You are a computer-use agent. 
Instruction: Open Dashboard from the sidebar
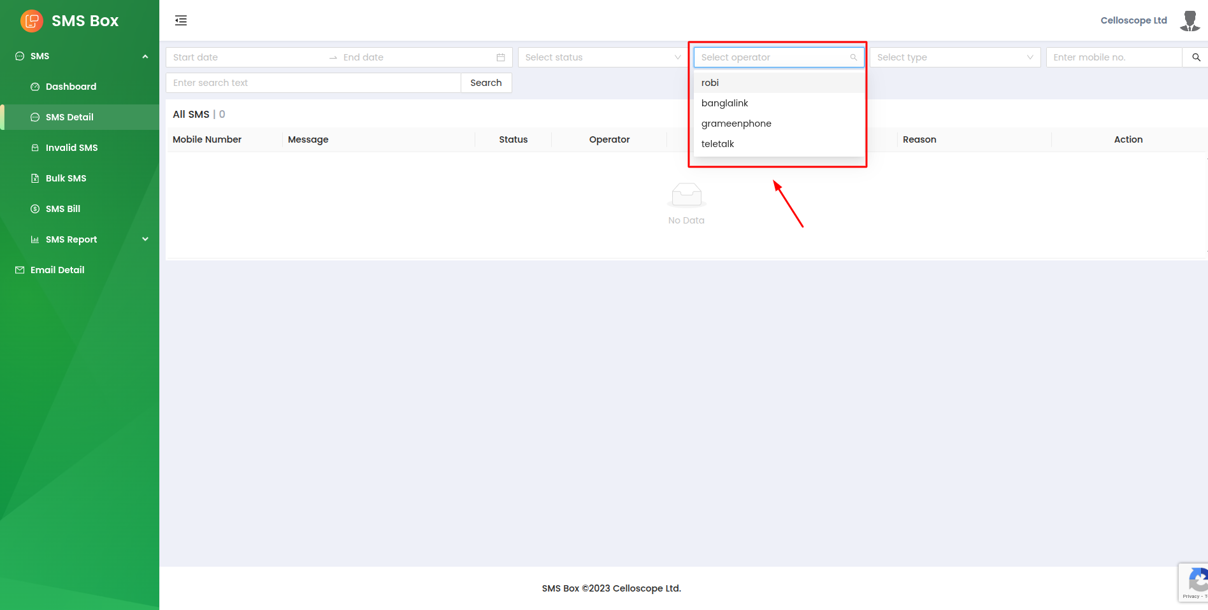pos(71,87)
